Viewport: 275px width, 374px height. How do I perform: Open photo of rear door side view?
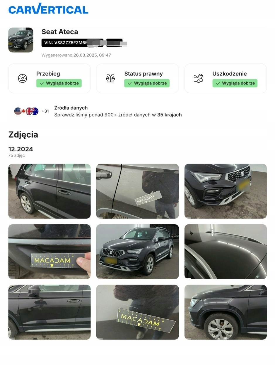49,191
